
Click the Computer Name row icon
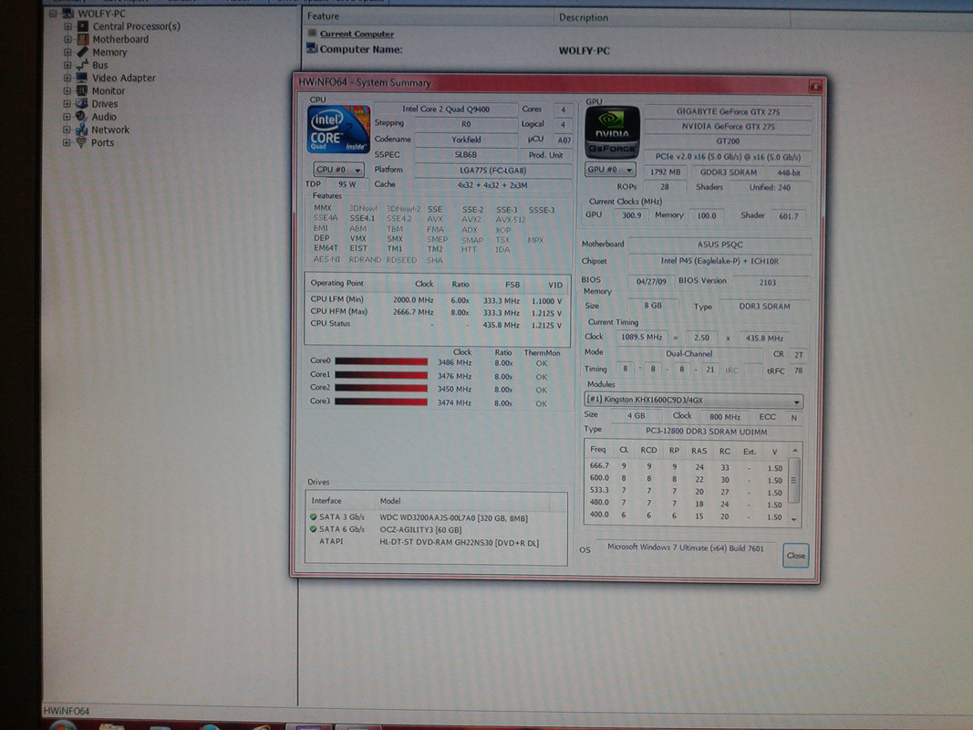coord(312,48)
